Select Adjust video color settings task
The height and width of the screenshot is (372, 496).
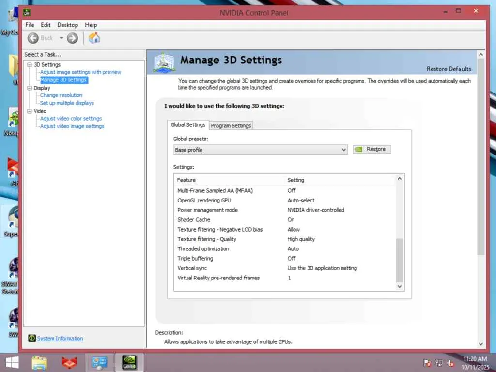[x=71, y=119]
